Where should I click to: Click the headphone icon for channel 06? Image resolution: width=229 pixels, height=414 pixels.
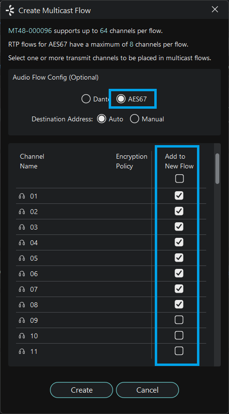pyautogui.click(x=22, y=274)
